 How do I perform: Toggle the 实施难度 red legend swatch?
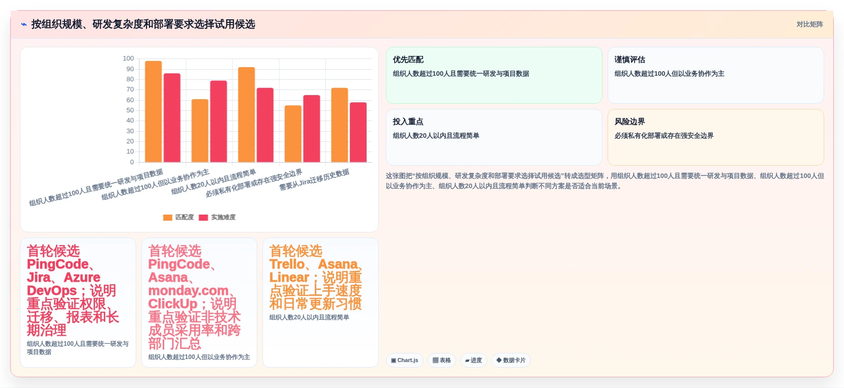click(x=203, y=217)
